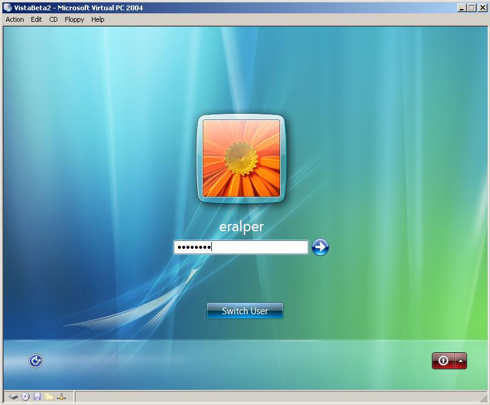Open the Help menu
This screenshot has width=490, height=405.
98,19
